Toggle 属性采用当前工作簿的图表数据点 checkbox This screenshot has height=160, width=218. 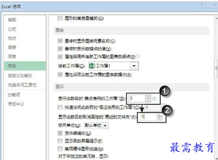60,75
